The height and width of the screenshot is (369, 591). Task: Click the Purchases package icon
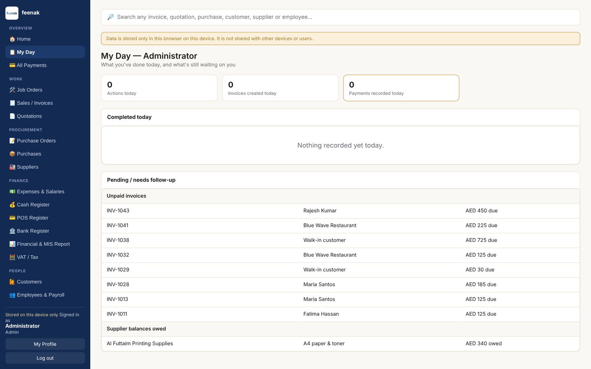tap(12, 154)
